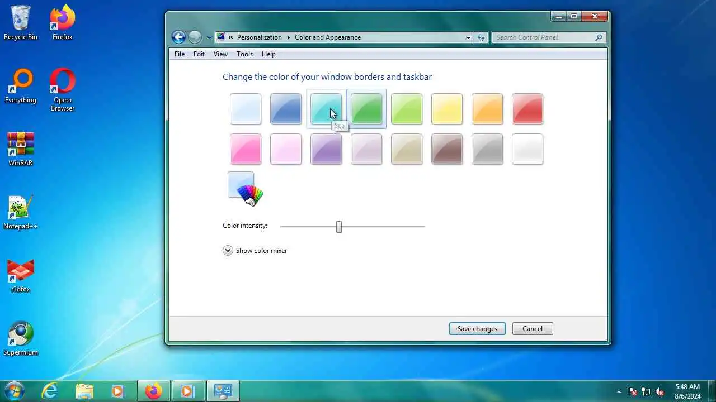
Task: Open the network tray icon
Action: 646,391
